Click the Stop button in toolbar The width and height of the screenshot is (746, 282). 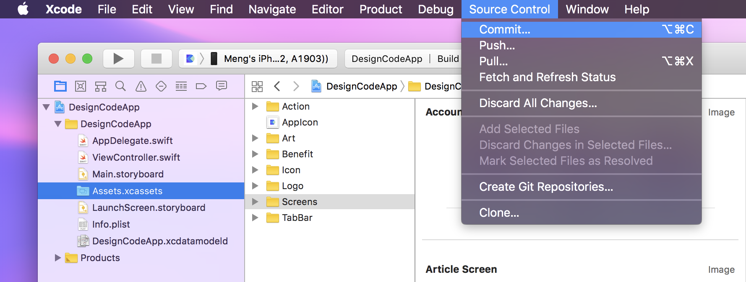click(157, 59)
